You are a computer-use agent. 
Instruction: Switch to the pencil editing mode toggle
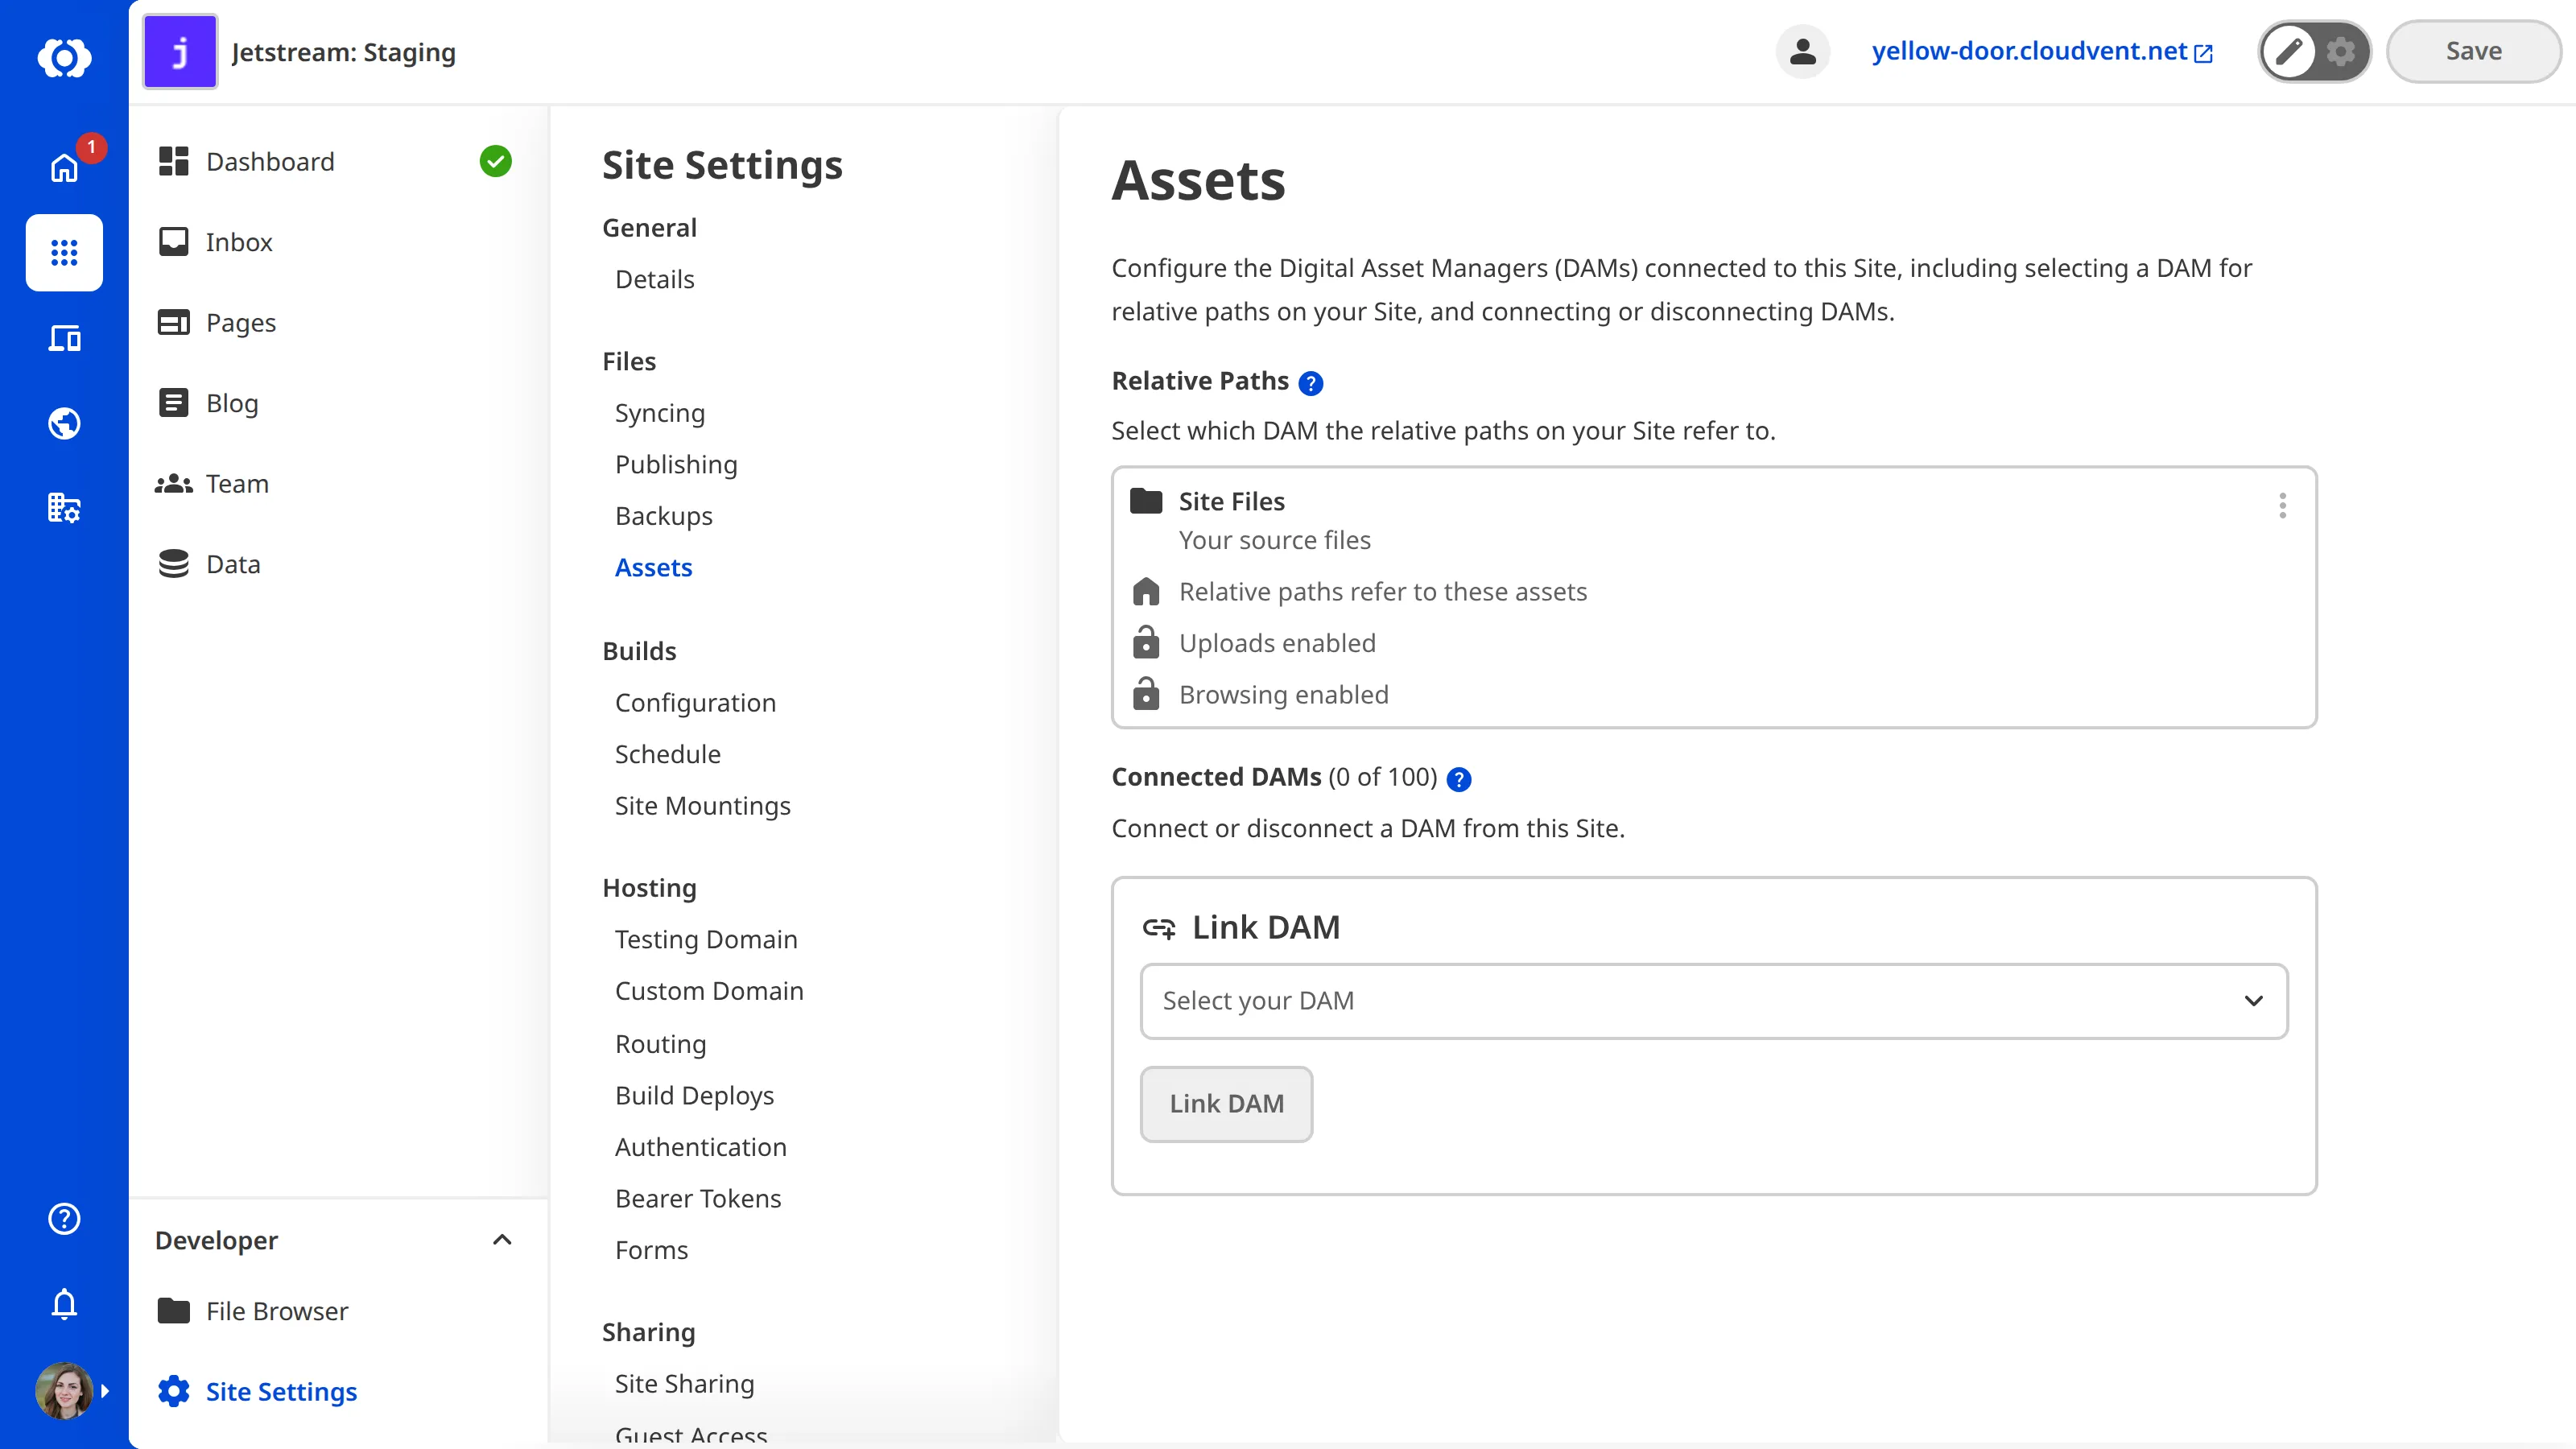point(2290,51)
